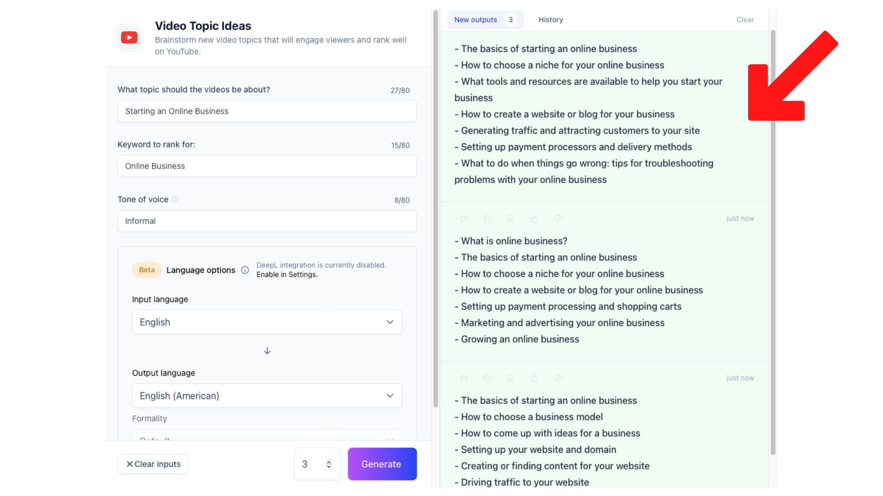Open the Input language dropdown
Viewport: 883px width, 496px height.
267,322
